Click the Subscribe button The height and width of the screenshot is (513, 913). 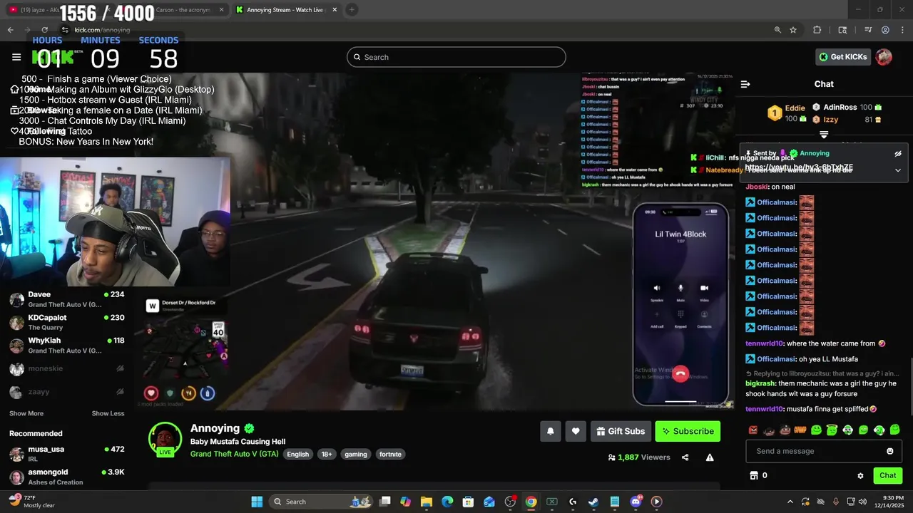688,431
